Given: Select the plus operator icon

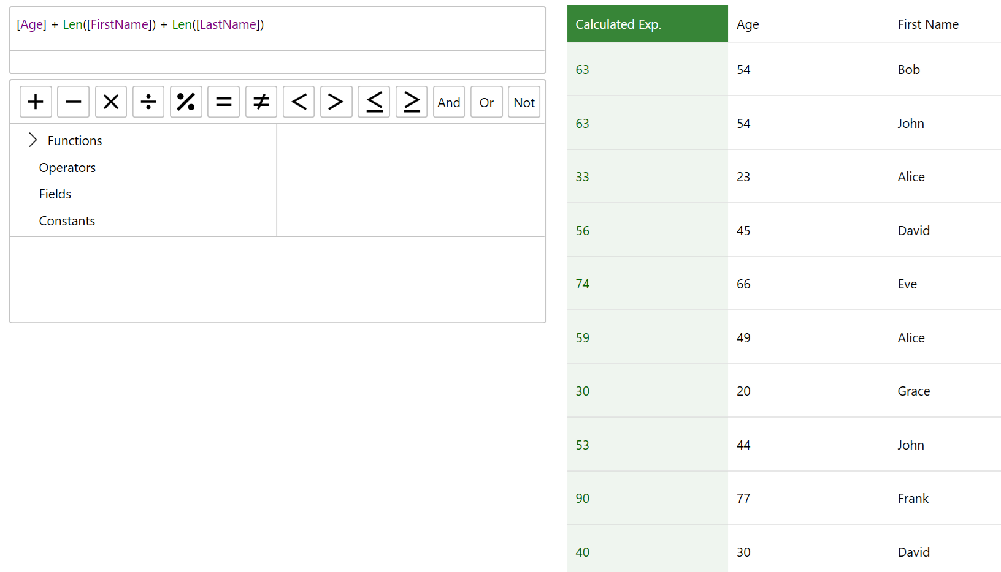Looking at the screenshot, I should click(36, 102).
